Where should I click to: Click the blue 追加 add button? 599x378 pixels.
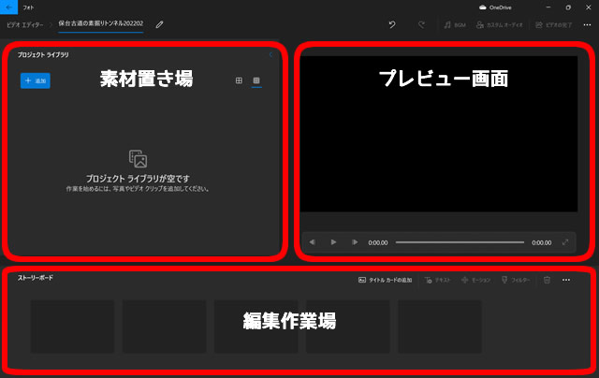coord(36,81)
